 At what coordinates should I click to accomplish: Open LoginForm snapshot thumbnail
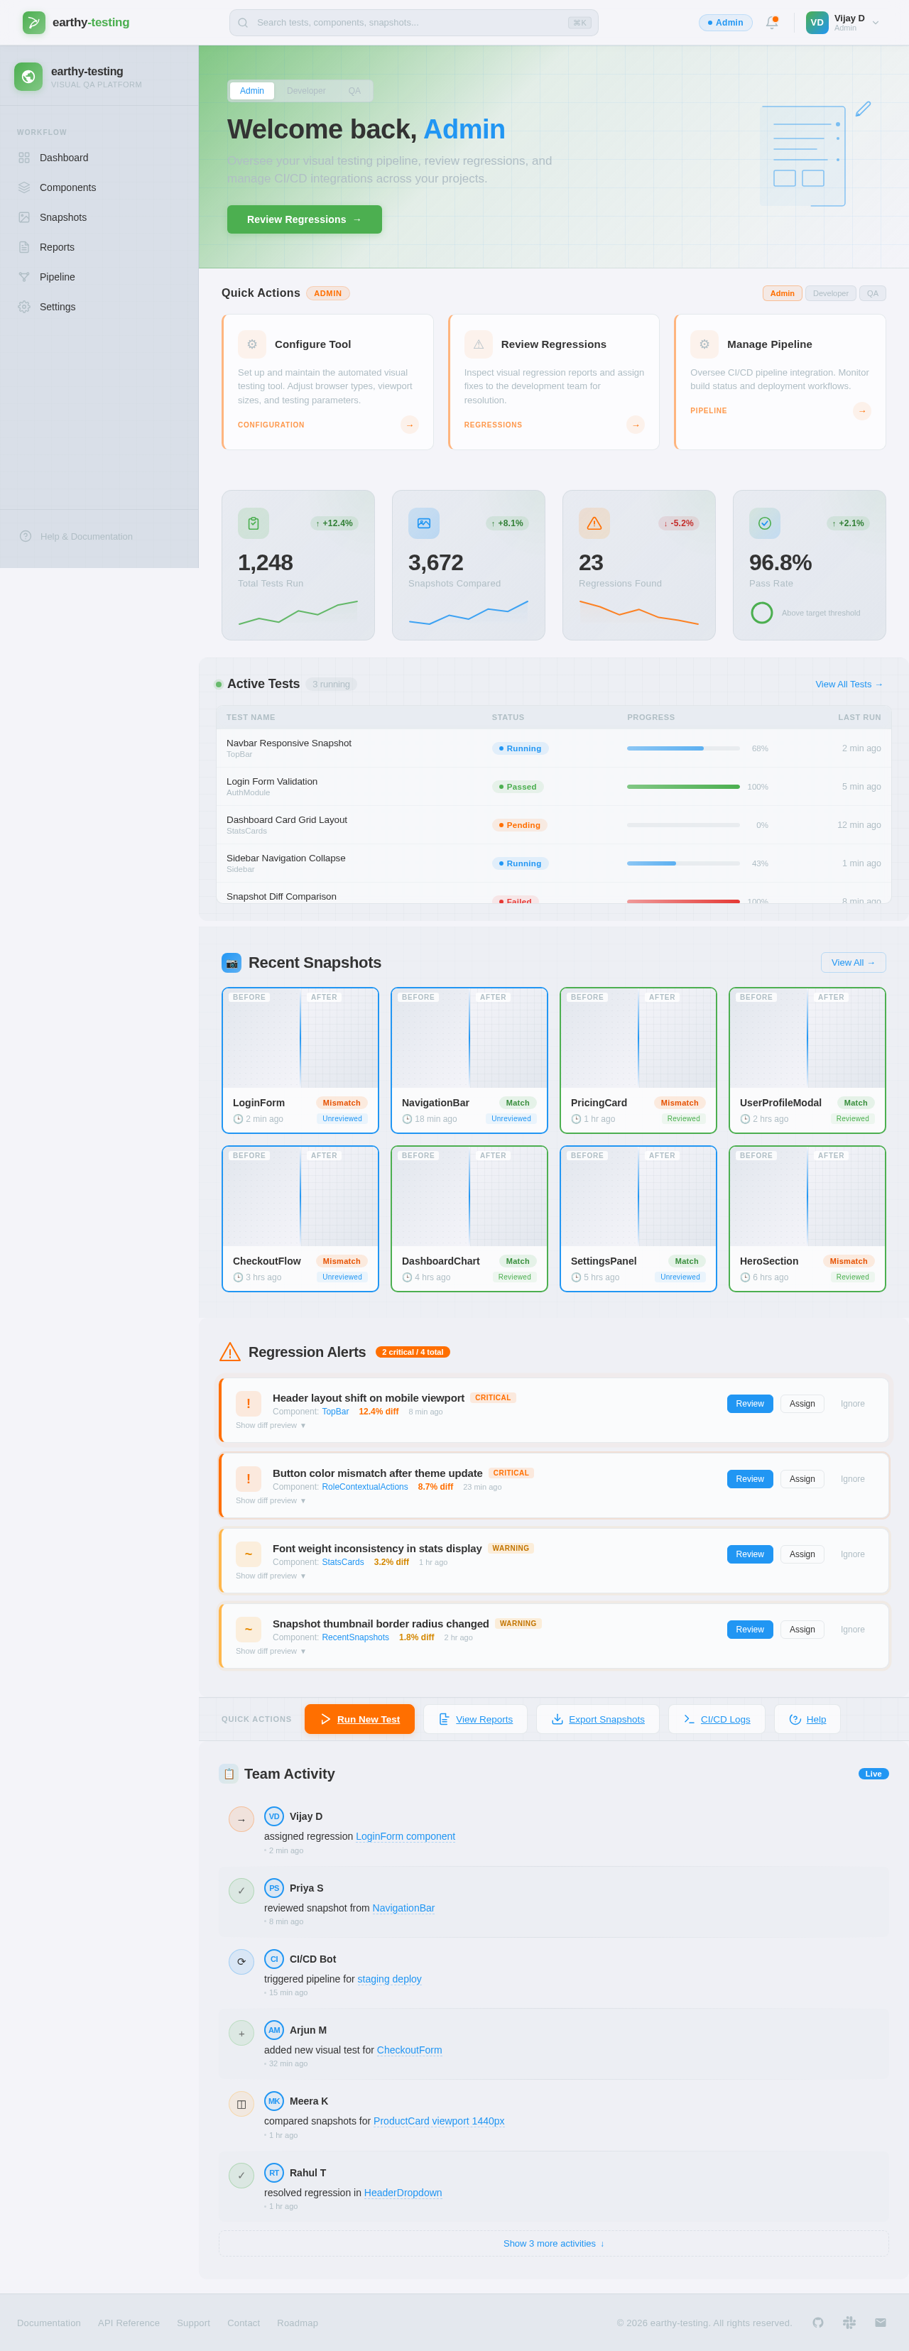coord(300,1039)
